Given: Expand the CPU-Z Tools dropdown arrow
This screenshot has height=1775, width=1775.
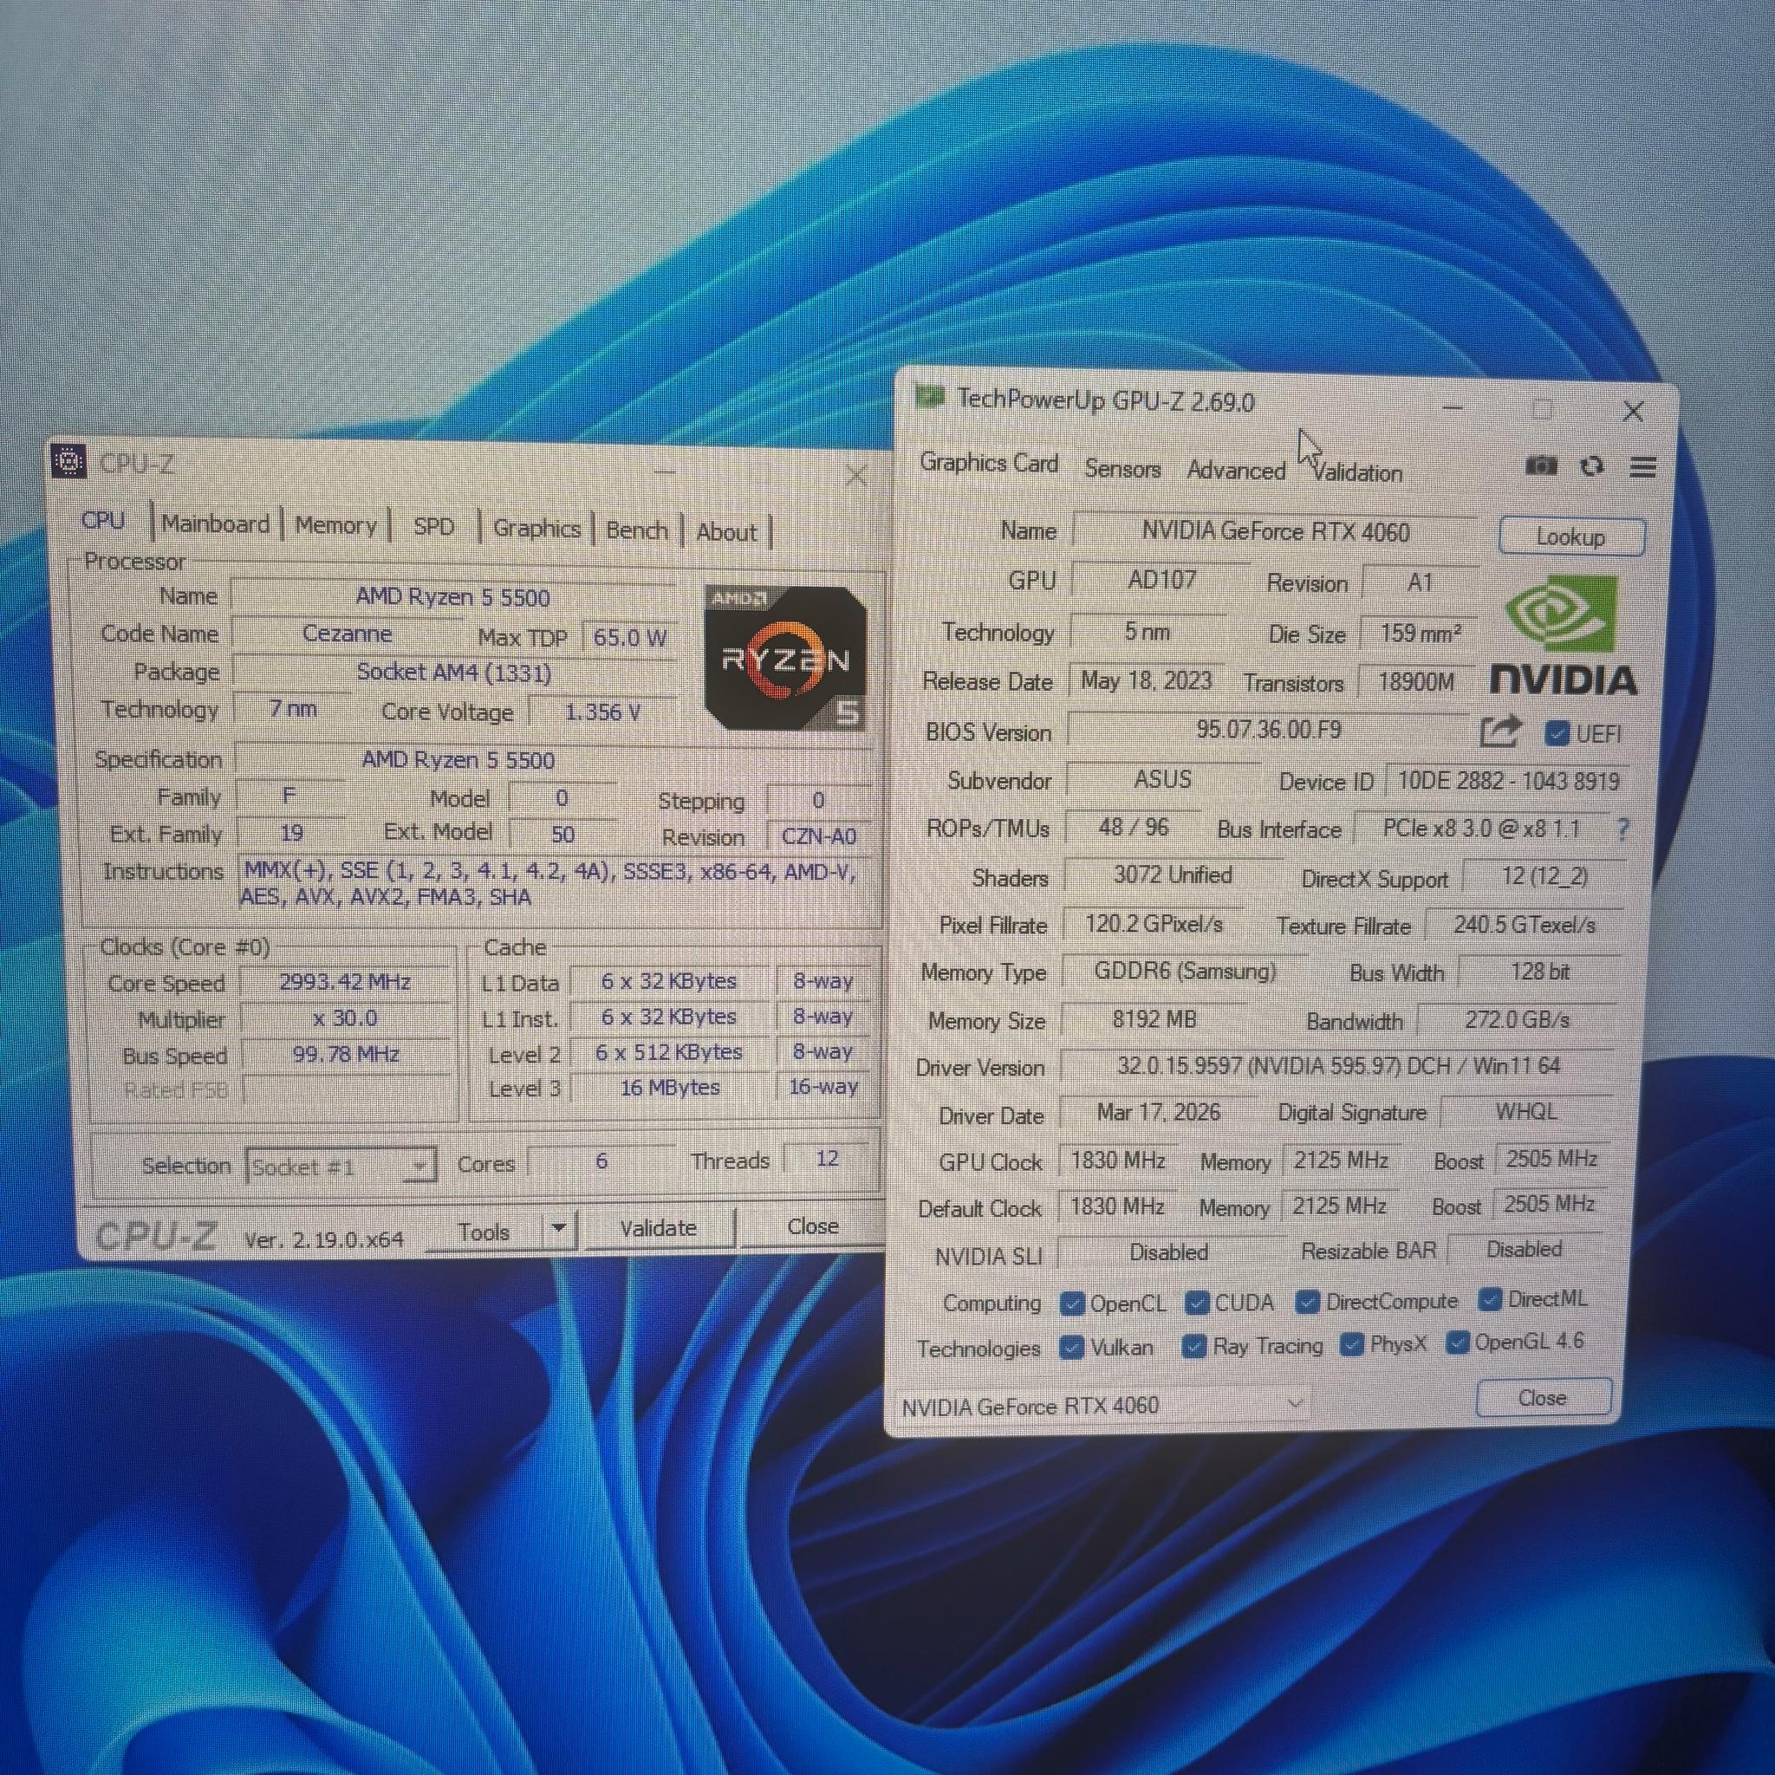Looking at the screenshot, I should (557, 1228).
